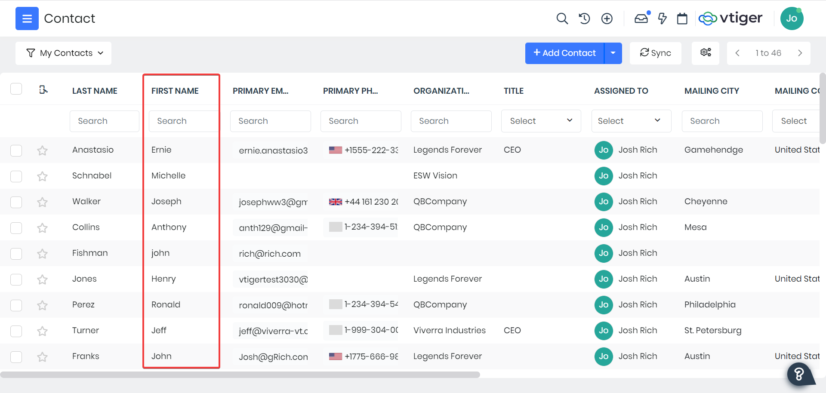Open the hamburger navigation menu
Screen dimensions: 826x393
pyautogui.click(x=27, y=18)
